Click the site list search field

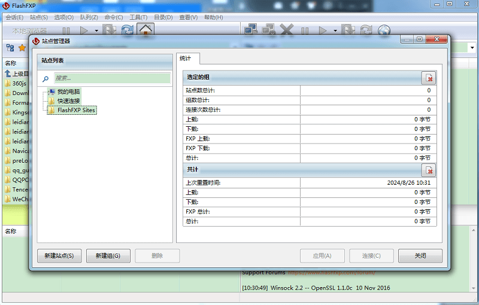(111, 78)
